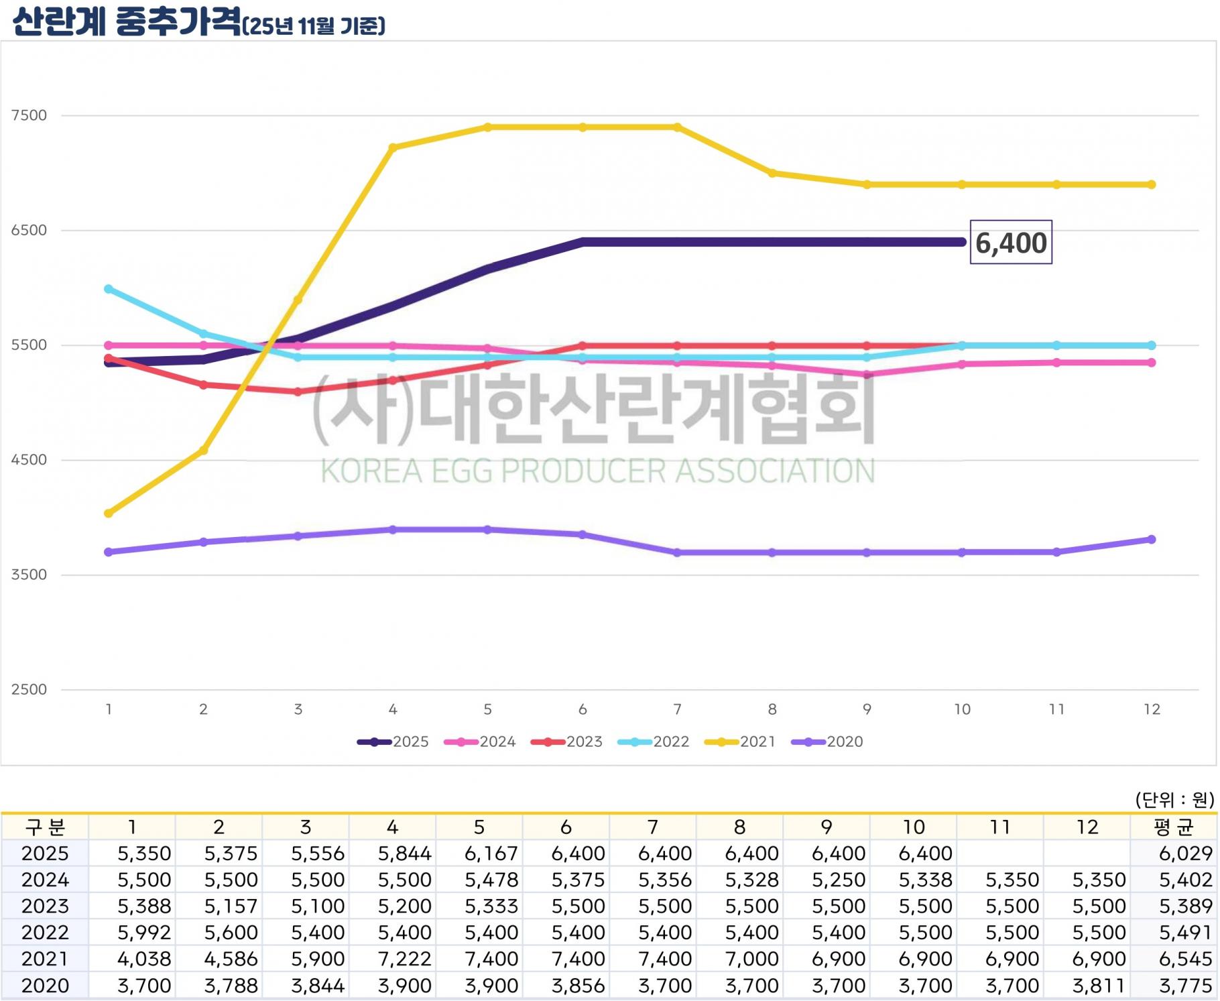The height and width of the screenshot is (1001, 1220).
Task: Toggle the 2022 series in legend
Action: 654,742
